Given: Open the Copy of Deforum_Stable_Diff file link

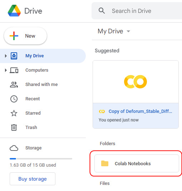Looking at the screenshot, I should tap(140, 111).
